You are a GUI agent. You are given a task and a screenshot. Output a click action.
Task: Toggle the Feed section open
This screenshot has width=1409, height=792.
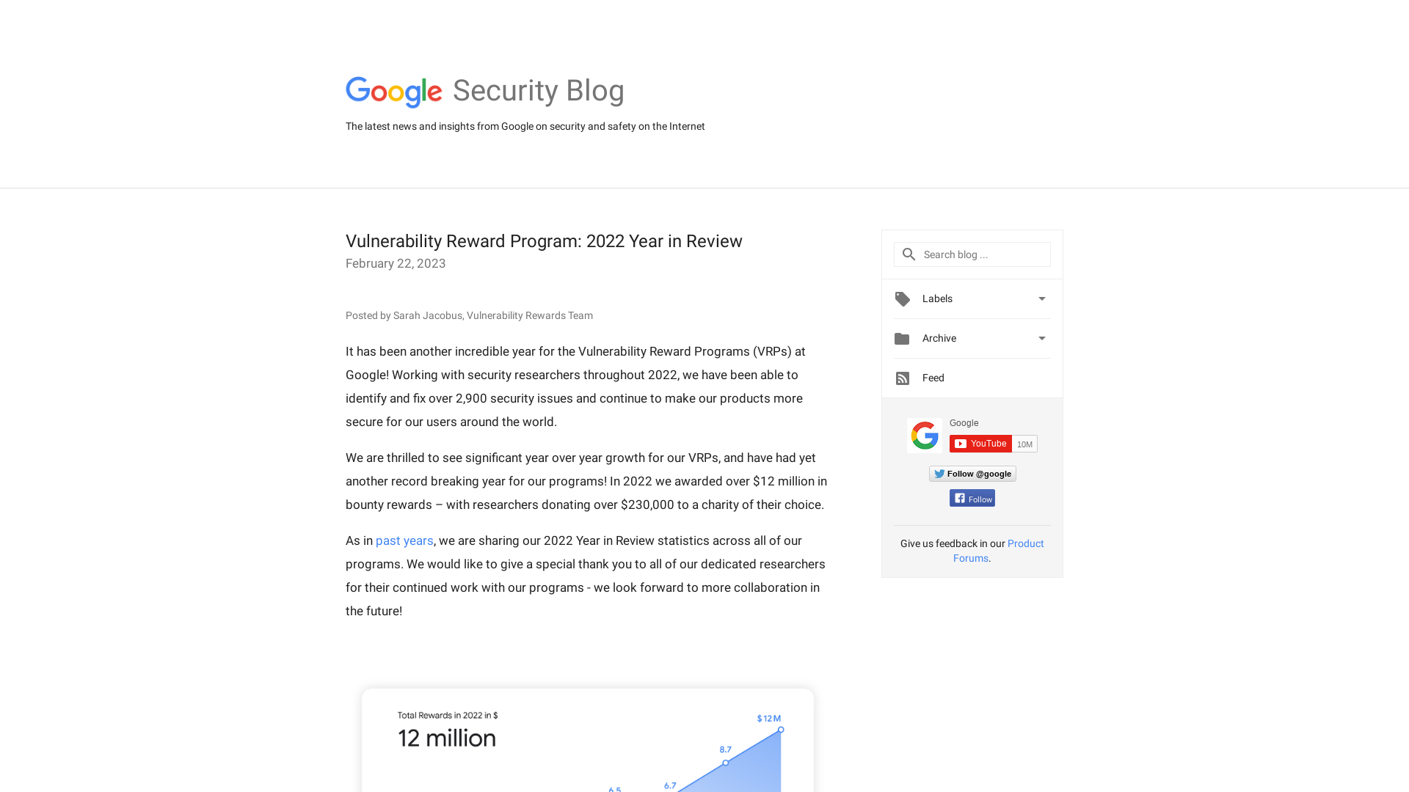coord(972,377)
